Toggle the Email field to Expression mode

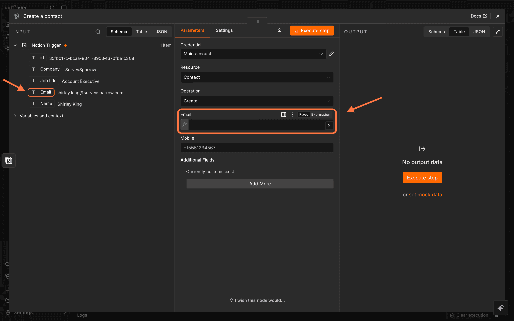(x=320, y=115)
